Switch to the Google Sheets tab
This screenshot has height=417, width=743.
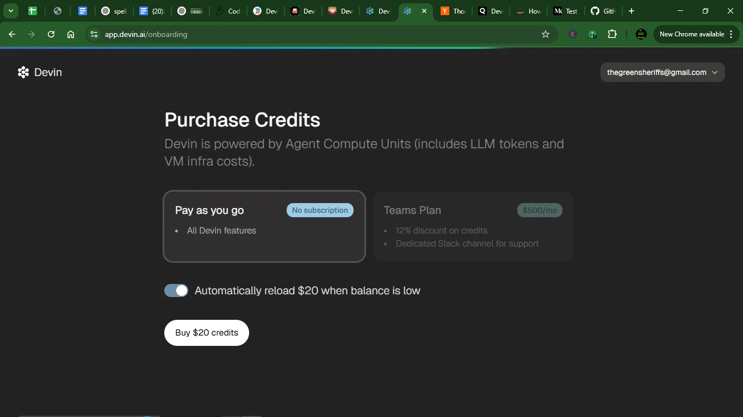coord(33,11)
